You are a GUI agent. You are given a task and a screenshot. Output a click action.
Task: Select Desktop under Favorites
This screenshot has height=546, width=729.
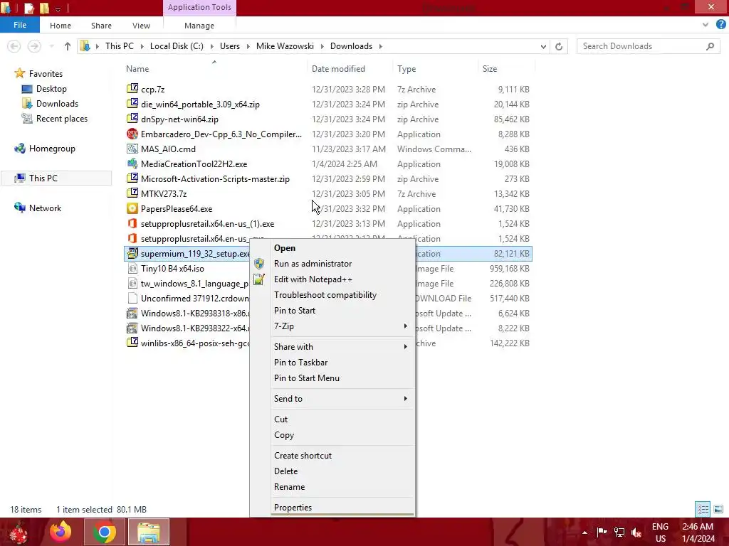pos(51,89)
